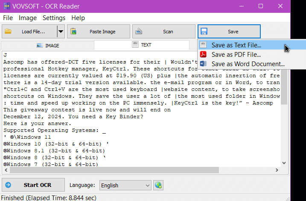Click the clipboard icon on Paste Image
The width and height of the screenshot is (306, 201).
(73, 31)
